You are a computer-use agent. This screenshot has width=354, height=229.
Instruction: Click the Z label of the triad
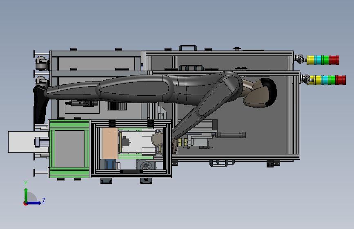[x=44, y=200]
